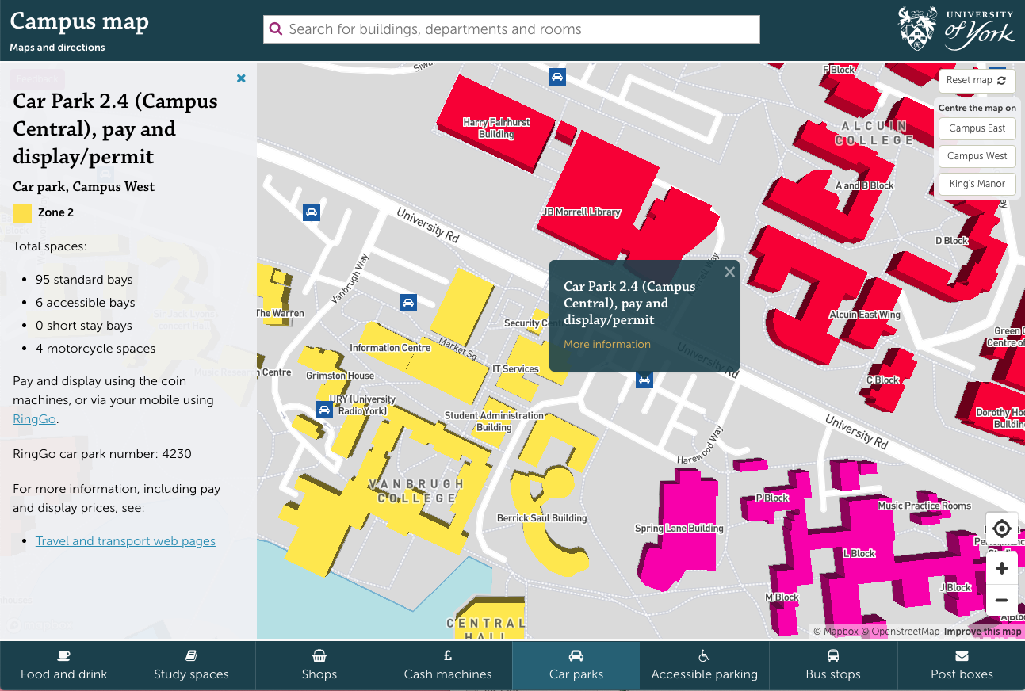Click the car park marker beside URY Radio York

[323, 410]
